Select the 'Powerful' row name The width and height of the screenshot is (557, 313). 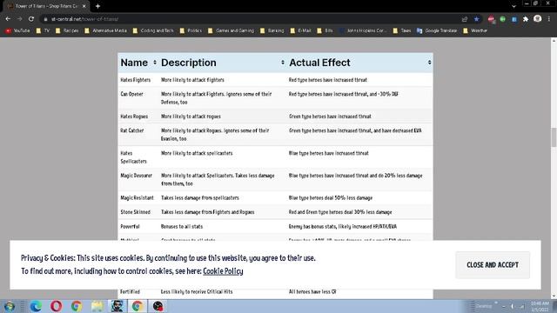point(130,226)
